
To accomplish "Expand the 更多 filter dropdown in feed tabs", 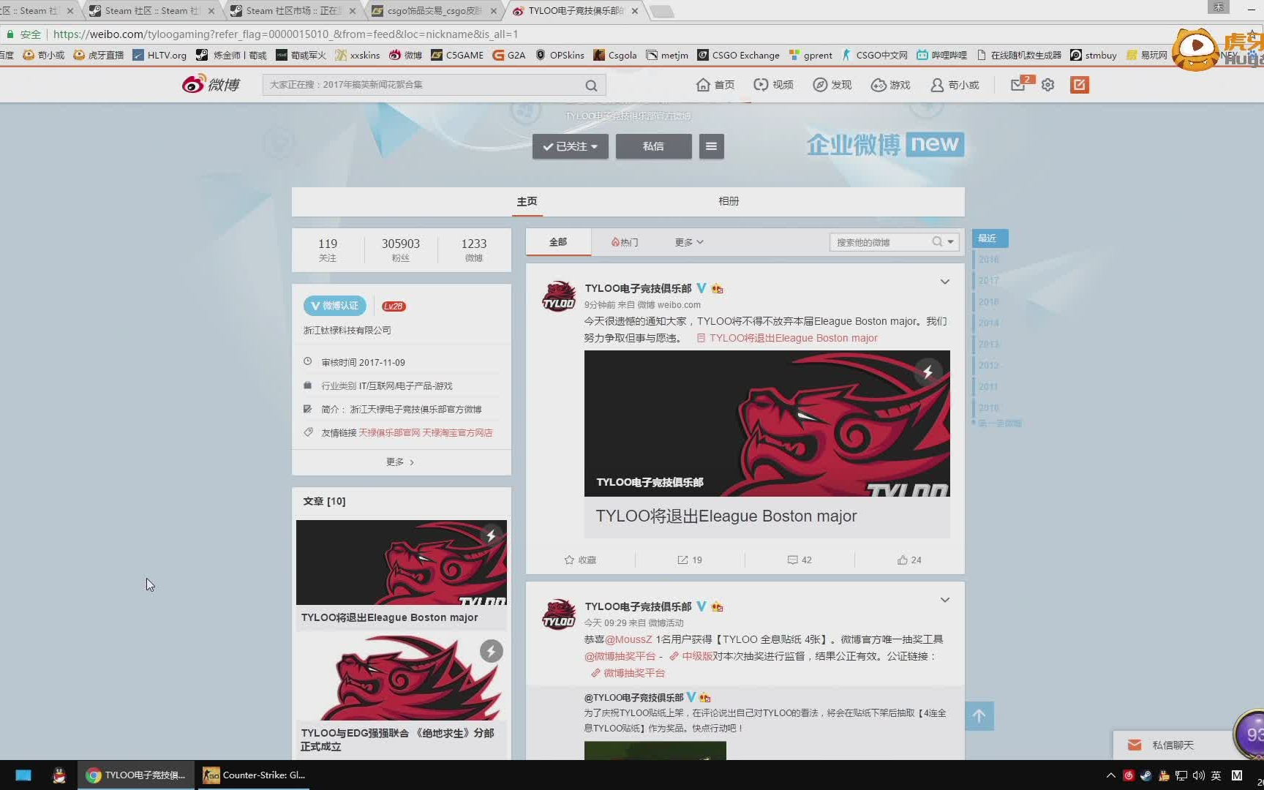I will coord(689,242).
